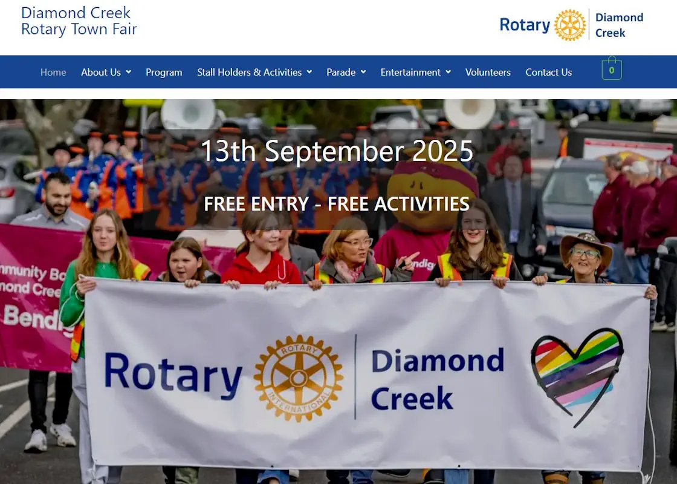
Task: Expand the About Us dropdown arrow
Action: 129,72
